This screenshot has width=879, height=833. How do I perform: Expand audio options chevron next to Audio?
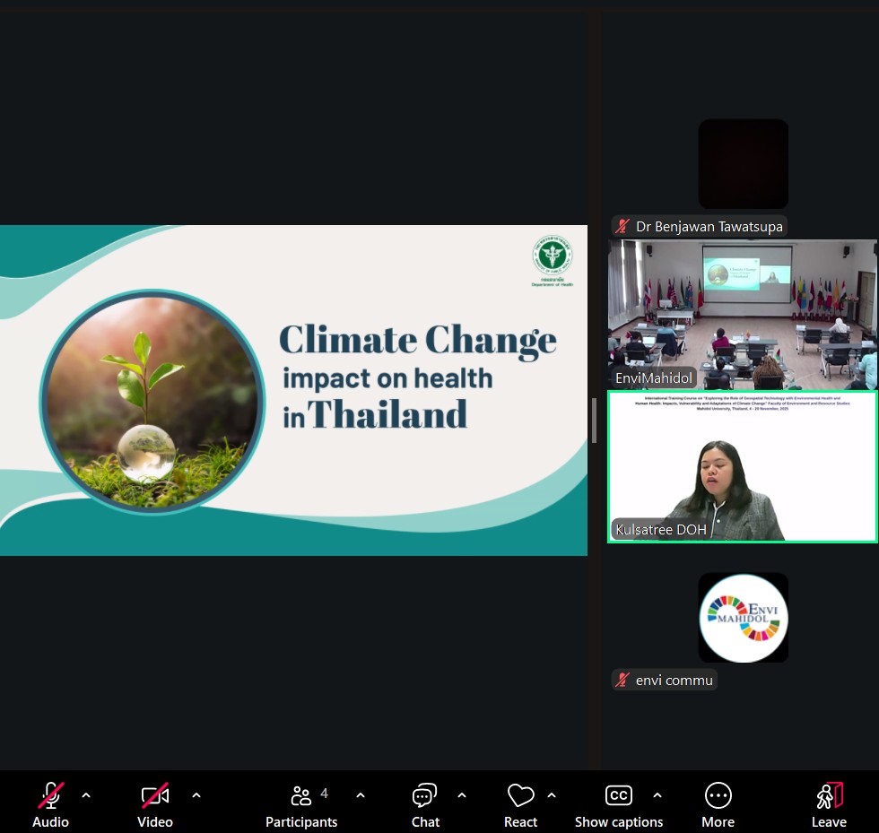(x=86, y=795)
